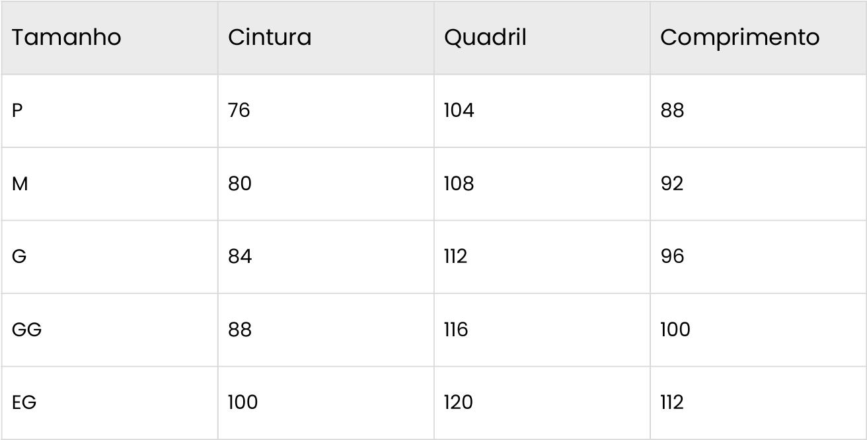Screen dimensions: 867x440
Task: Click length value 96 for size G
Action: point(672,256)
